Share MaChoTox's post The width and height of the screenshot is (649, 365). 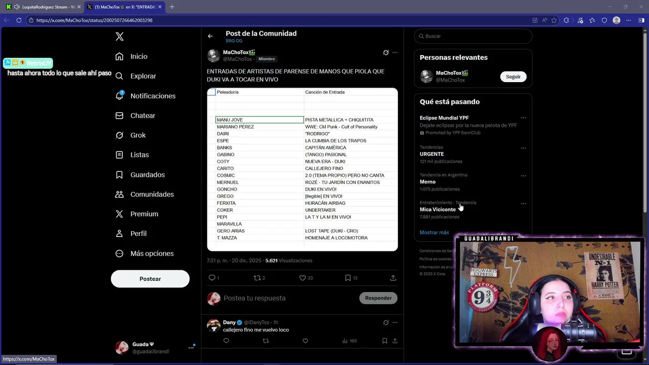tap(393, 278)
